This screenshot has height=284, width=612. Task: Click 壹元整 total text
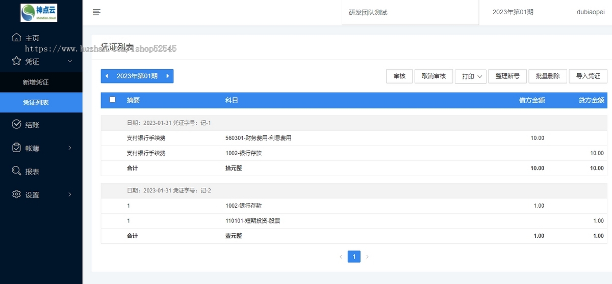tap(234, 236)
